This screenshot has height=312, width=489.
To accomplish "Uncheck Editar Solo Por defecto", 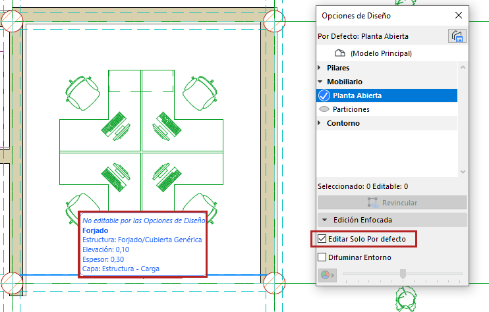I will click(x=322, y=239).
